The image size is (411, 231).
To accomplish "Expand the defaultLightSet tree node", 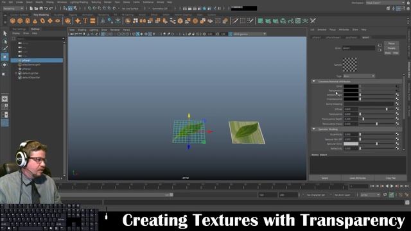I will tap(16, 73).
